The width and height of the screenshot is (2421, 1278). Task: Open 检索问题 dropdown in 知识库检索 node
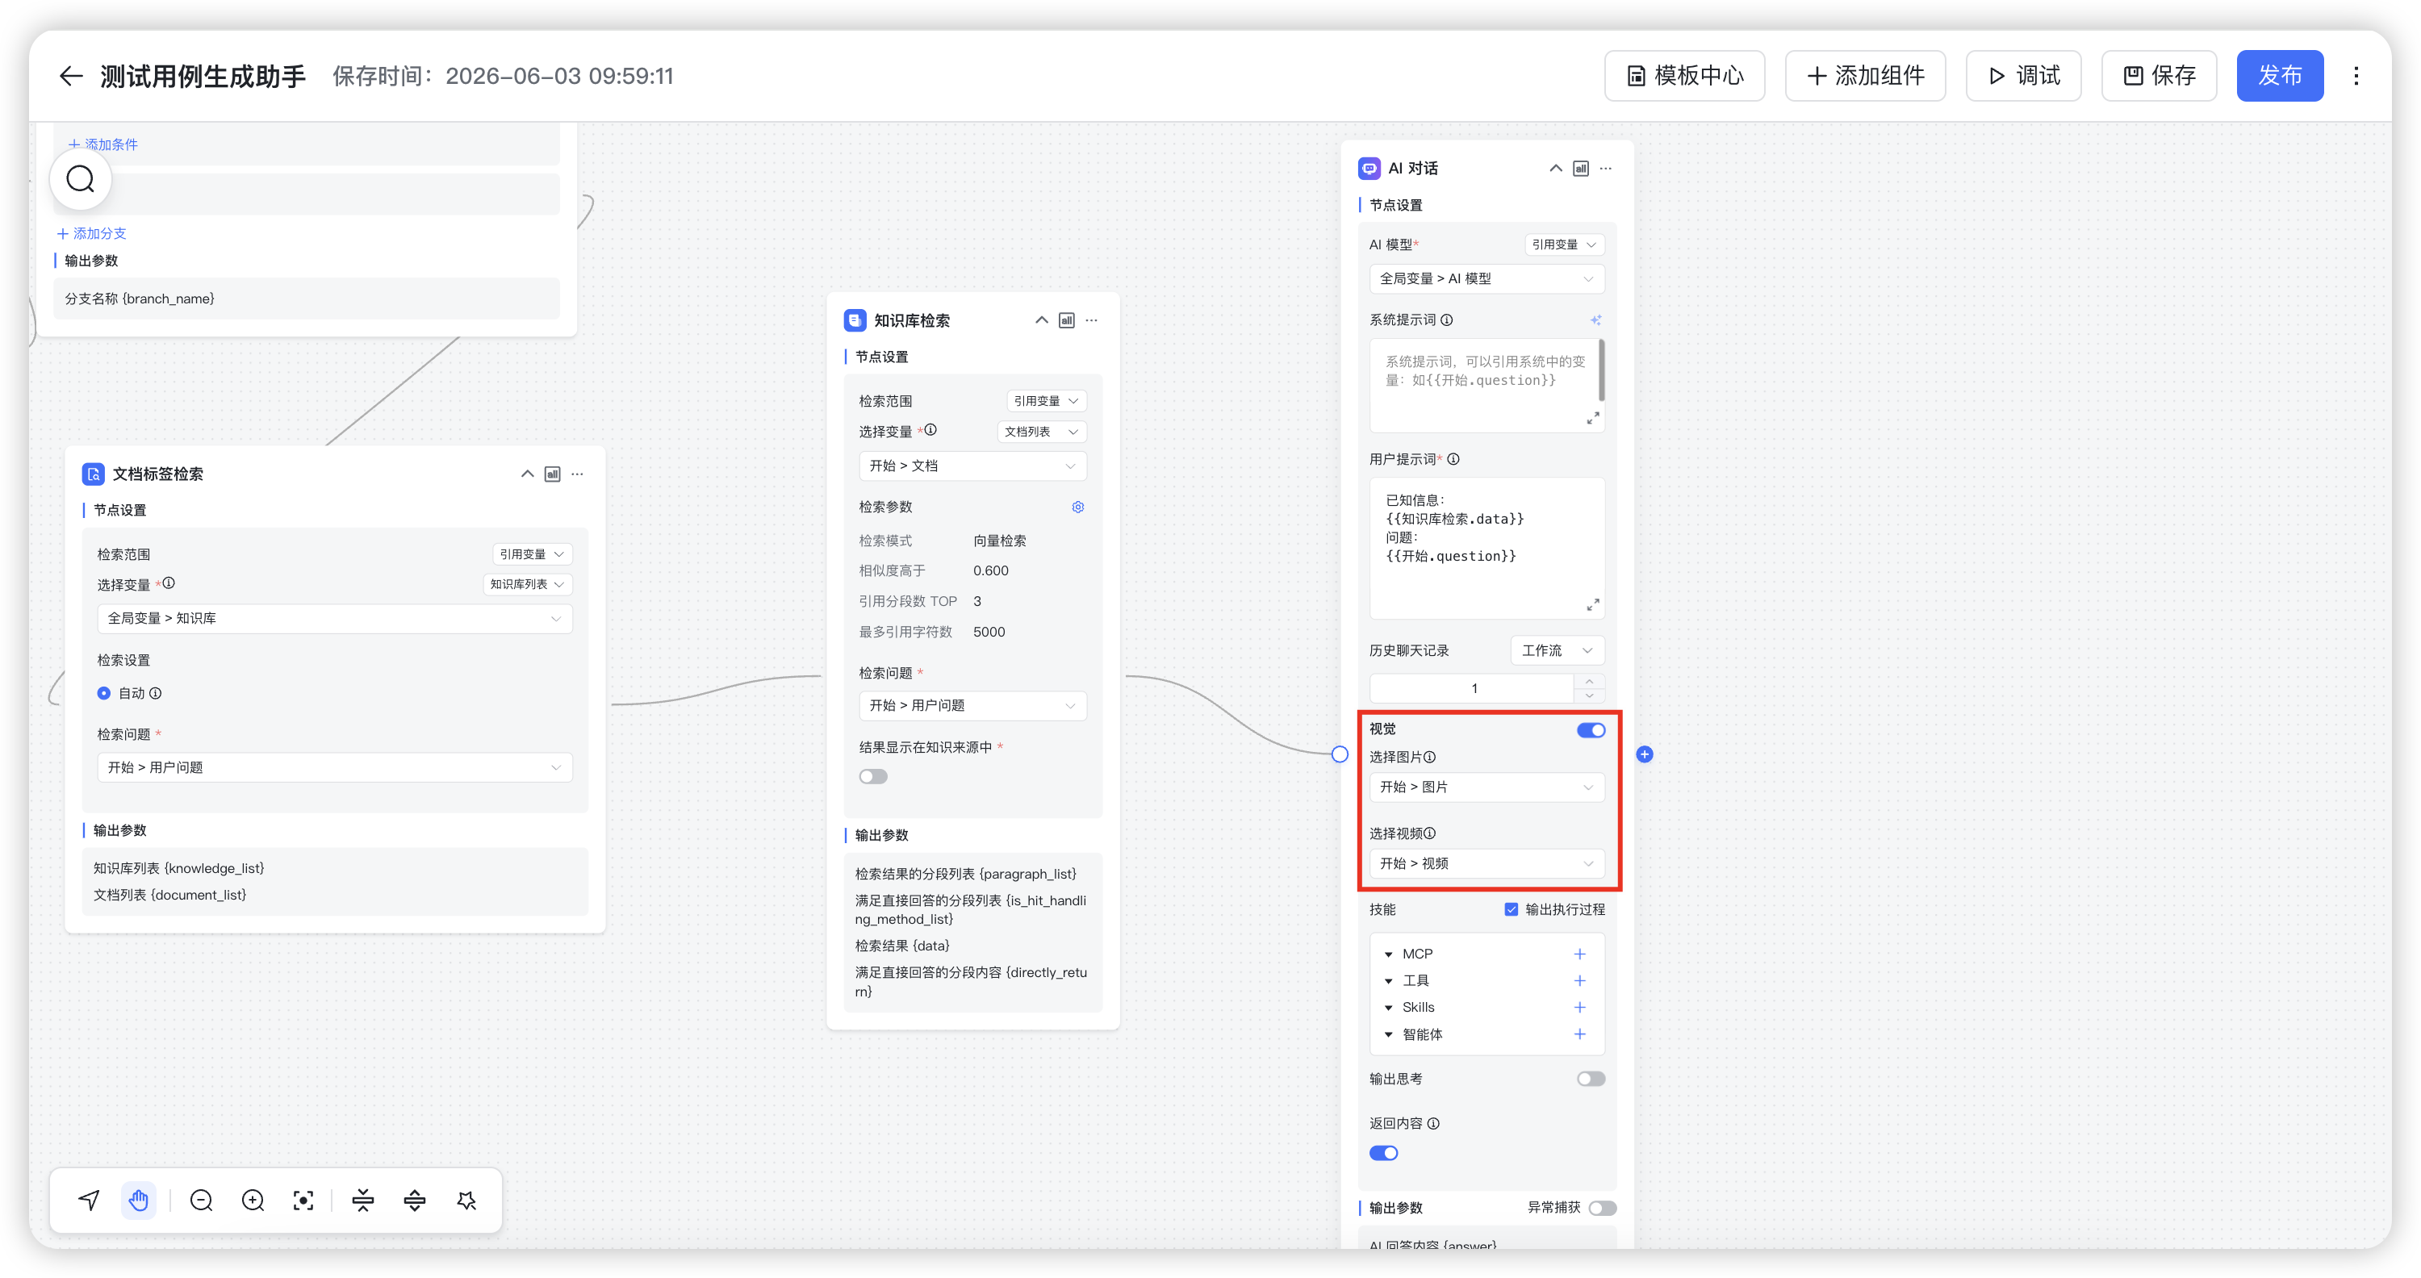click(x=972, y=705)
